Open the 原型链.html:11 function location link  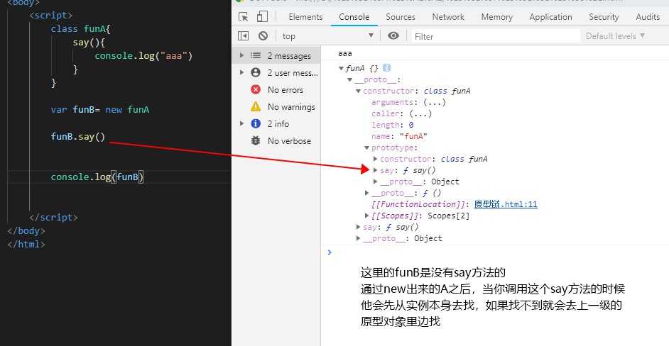click(506, 204)
